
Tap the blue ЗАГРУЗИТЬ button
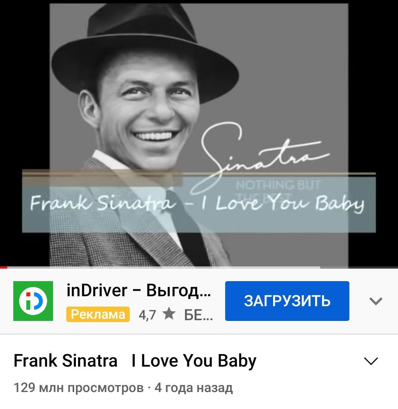[x=287, y=301]
